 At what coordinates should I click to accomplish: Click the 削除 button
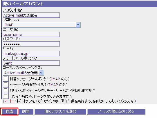point(26,112)
